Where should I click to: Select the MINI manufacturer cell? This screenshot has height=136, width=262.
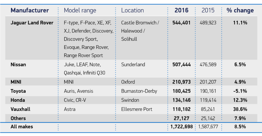pyautogui.click(x=16, y=82)
